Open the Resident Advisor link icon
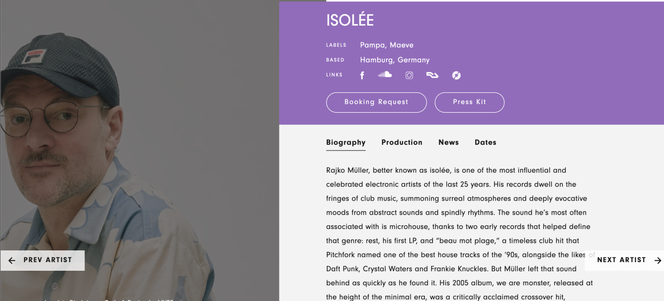Screen dimensions: 664x301 tap(432, 75)
